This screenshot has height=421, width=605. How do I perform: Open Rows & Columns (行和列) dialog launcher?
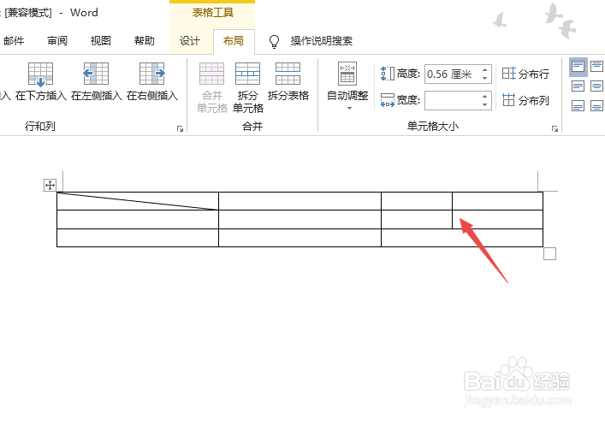180,128
